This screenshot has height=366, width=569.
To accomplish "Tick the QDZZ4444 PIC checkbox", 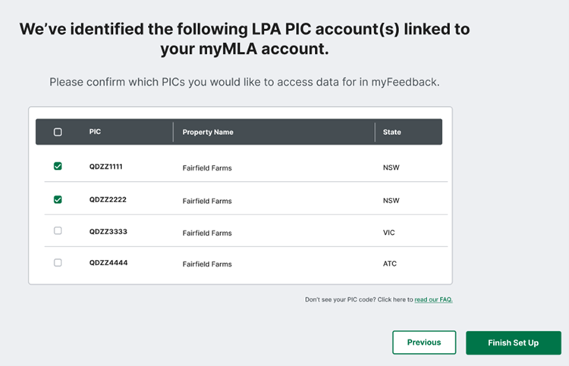I will point(58,262).
